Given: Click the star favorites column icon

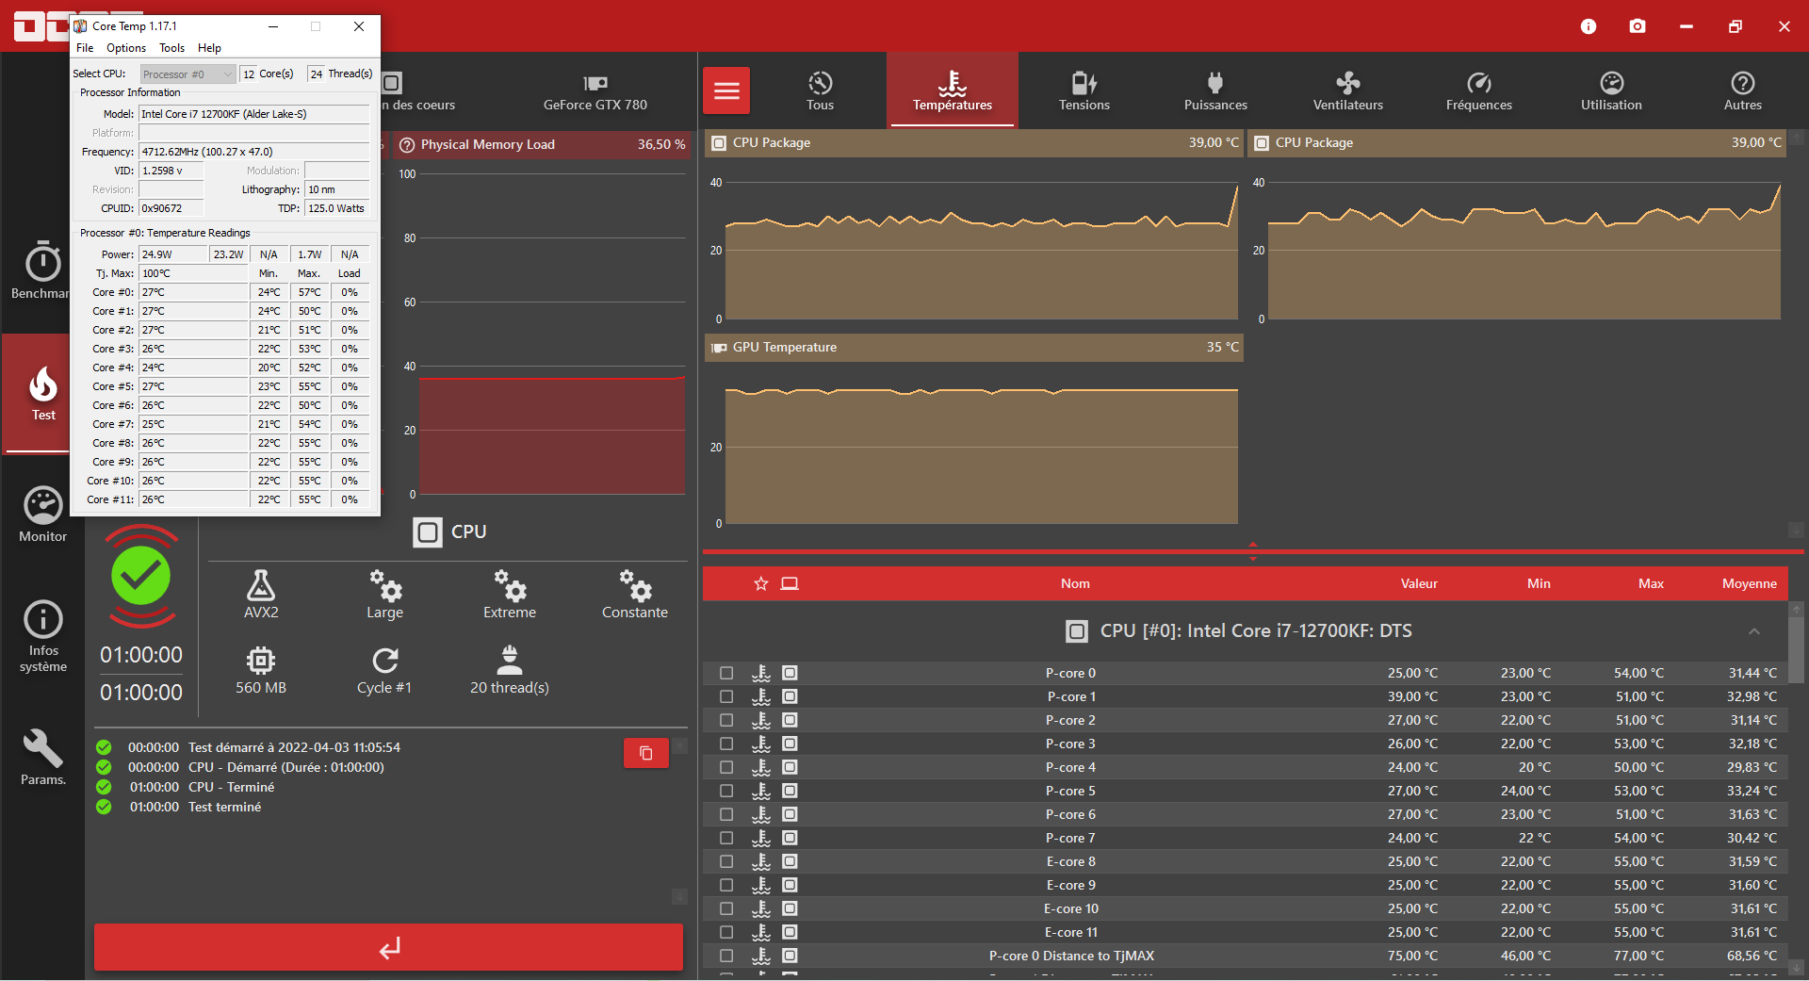Looking at the screenshot, I should click(761, 584).
